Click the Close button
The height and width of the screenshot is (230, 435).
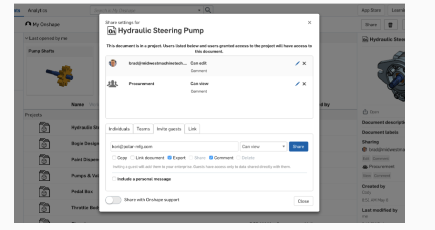pos(303,201)
